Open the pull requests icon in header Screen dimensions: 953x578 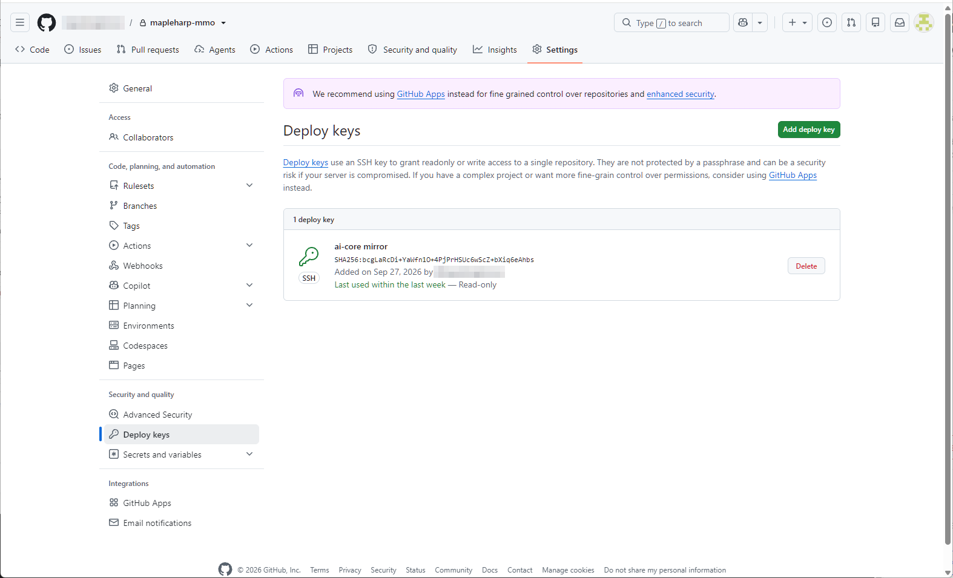[x=851, y=22]
